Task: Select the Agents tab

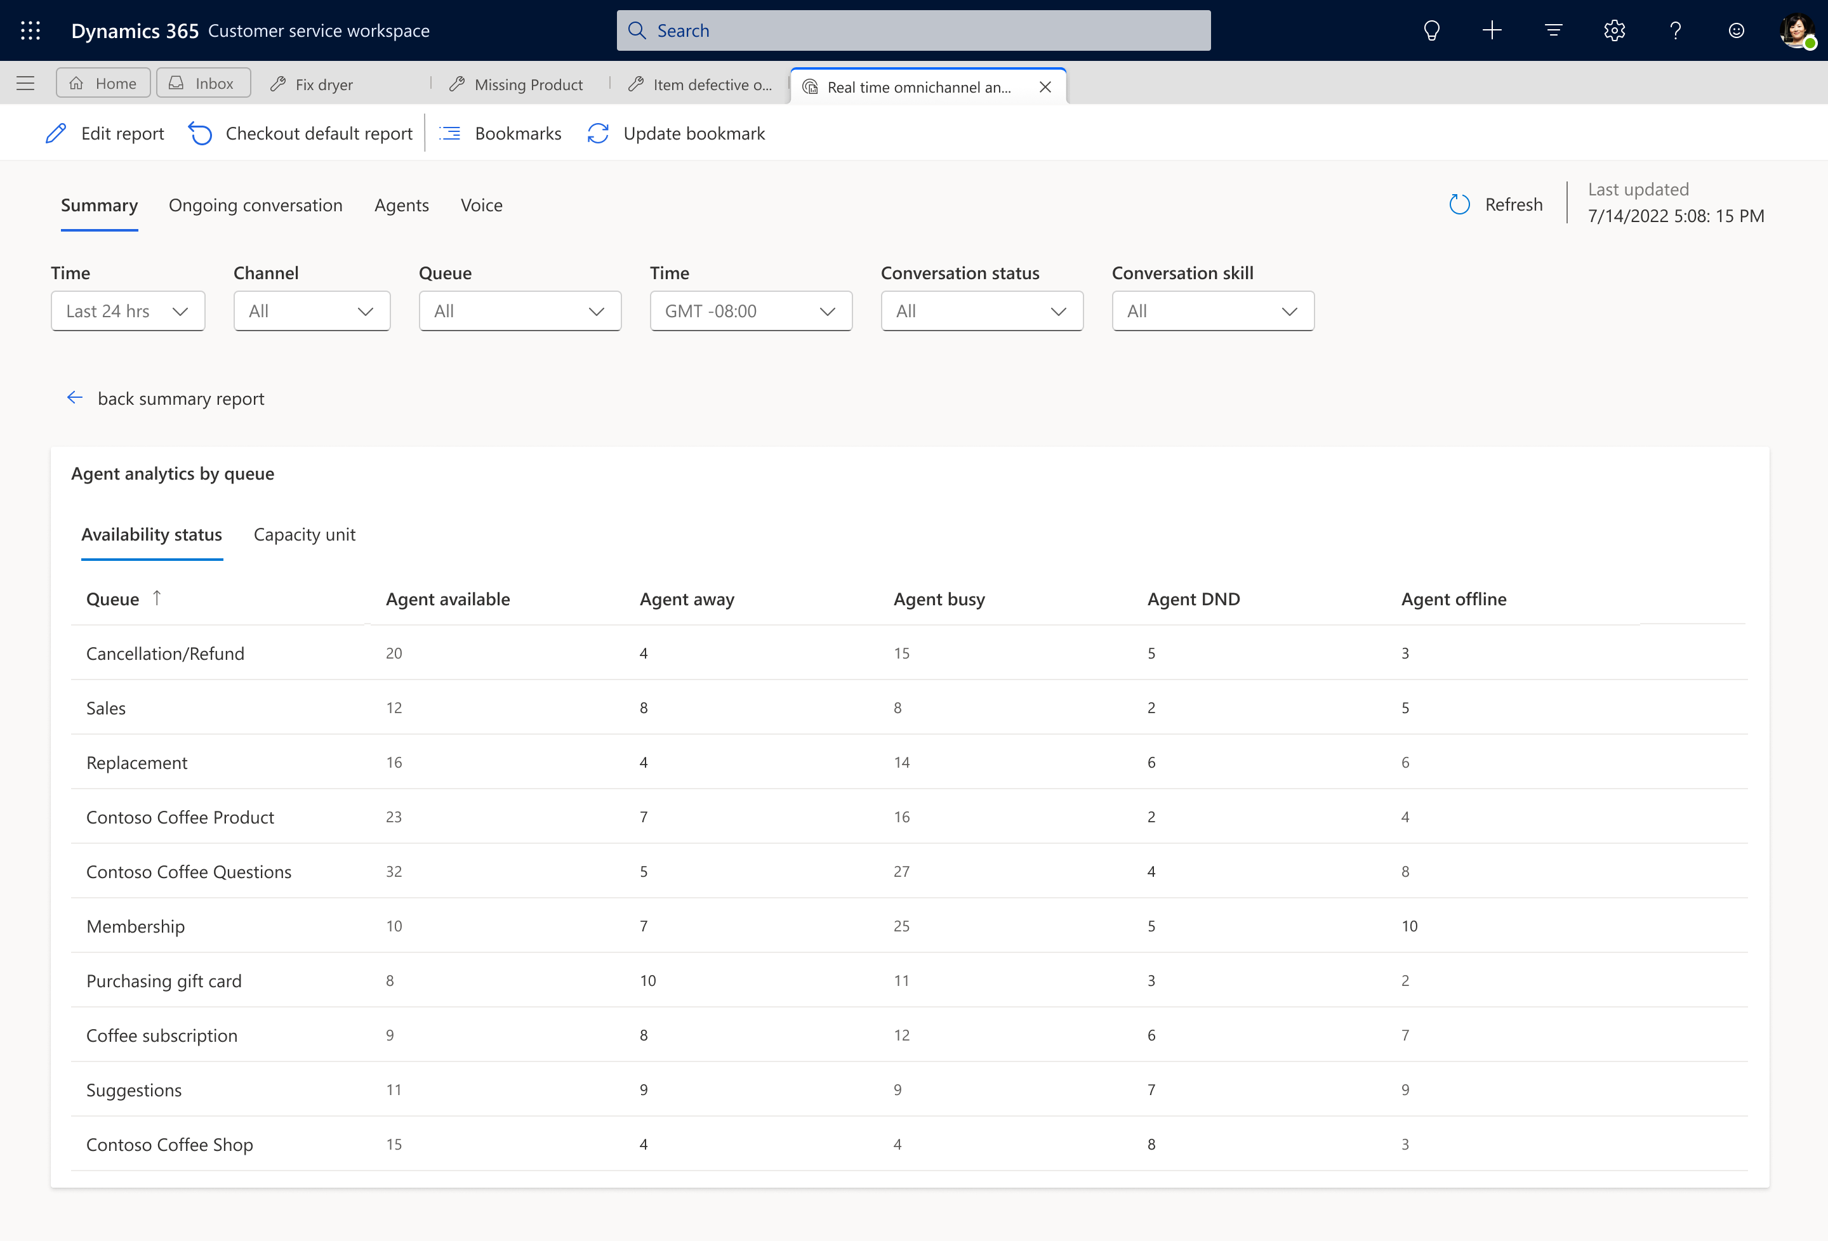Action: coord(402,205)
